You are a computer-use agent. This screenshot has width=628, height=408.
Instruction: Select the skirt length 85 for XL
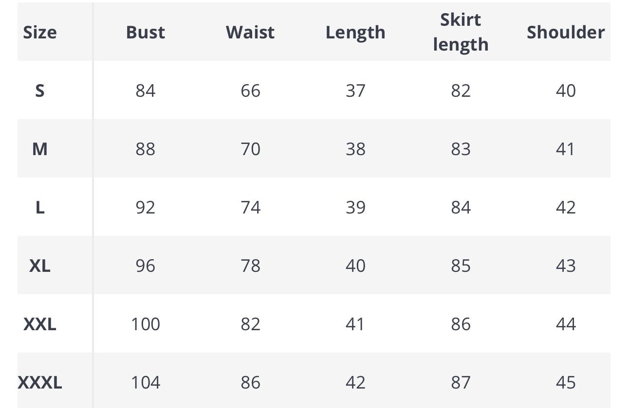tap(461, 266)
